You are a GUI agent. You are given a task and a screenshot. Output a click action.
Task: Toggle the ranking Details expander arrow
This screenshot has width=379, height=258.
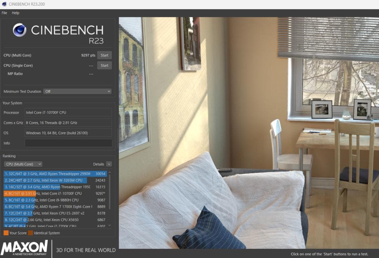pos(109,164)
